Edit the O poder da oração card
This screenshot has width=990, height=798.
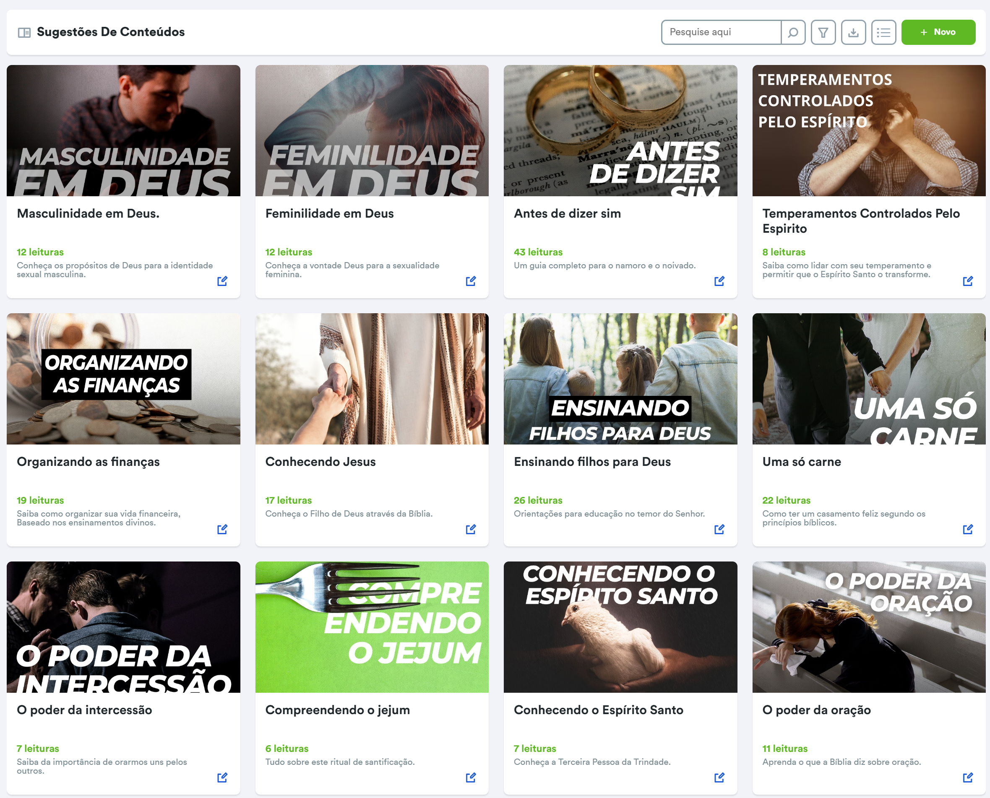tap(967, 777)
